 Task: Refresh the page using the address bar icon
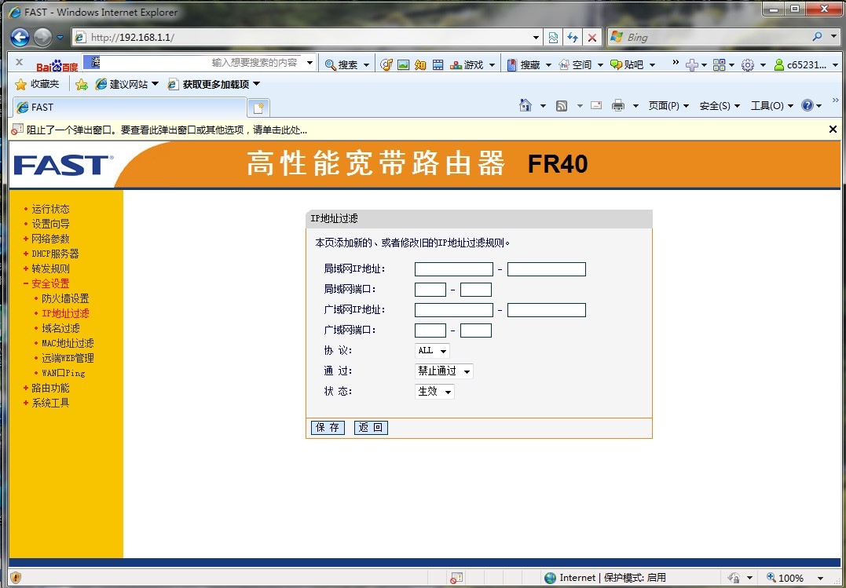tap(573, 37)
